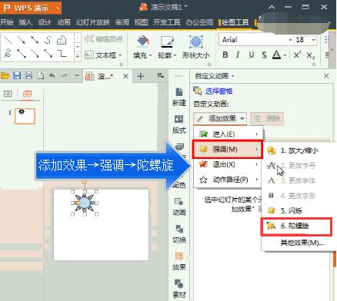The image size is (337, 301).
Task: Click the print preview icon
Action: tap(41, 76)
